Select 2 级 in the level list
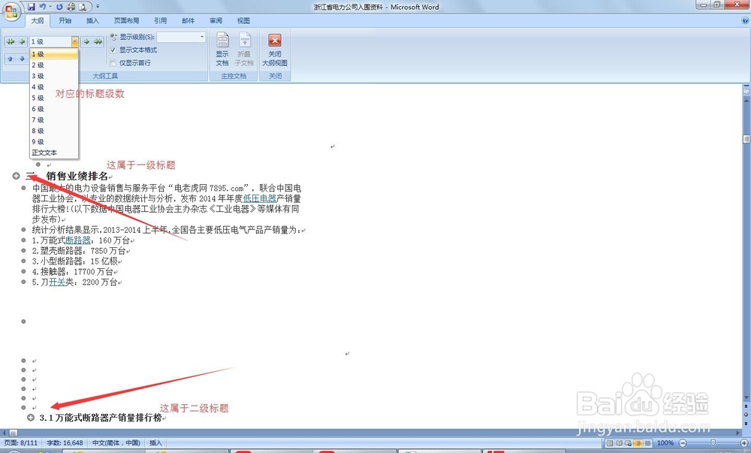Screen dimensions: 751x453 [53, 65]
